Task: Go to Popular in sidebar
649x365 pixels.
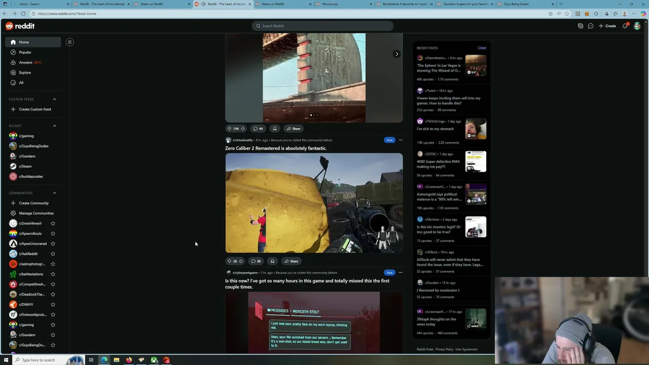Action: pyautogui.click(x=33, y=52)
